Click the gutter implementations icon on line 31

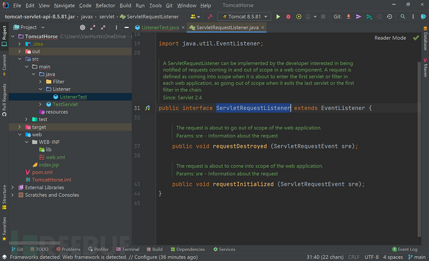click(x=147, y=108)
